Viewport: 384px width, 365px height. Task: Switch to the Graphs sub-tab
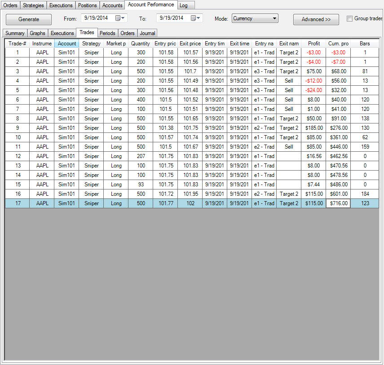(37, 33)
